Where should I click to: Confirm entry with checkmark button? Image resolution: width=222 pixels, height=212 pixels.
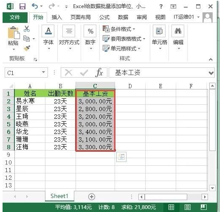tap(84, 73)
